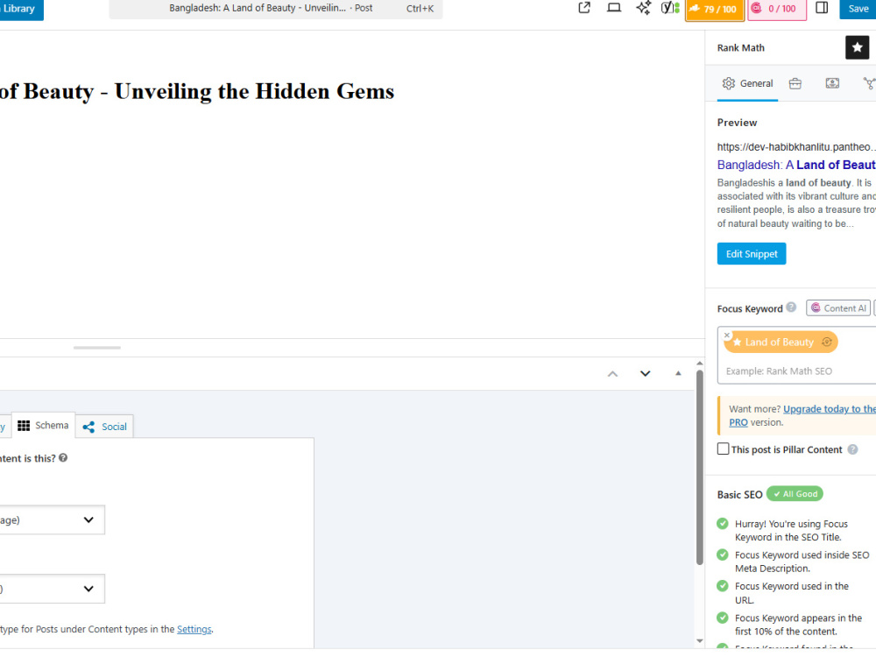Open Rank Math SEO score 79 / 100
Viewport: 876px width, 657px height.
pyautogui.click(x=715, y=9)
